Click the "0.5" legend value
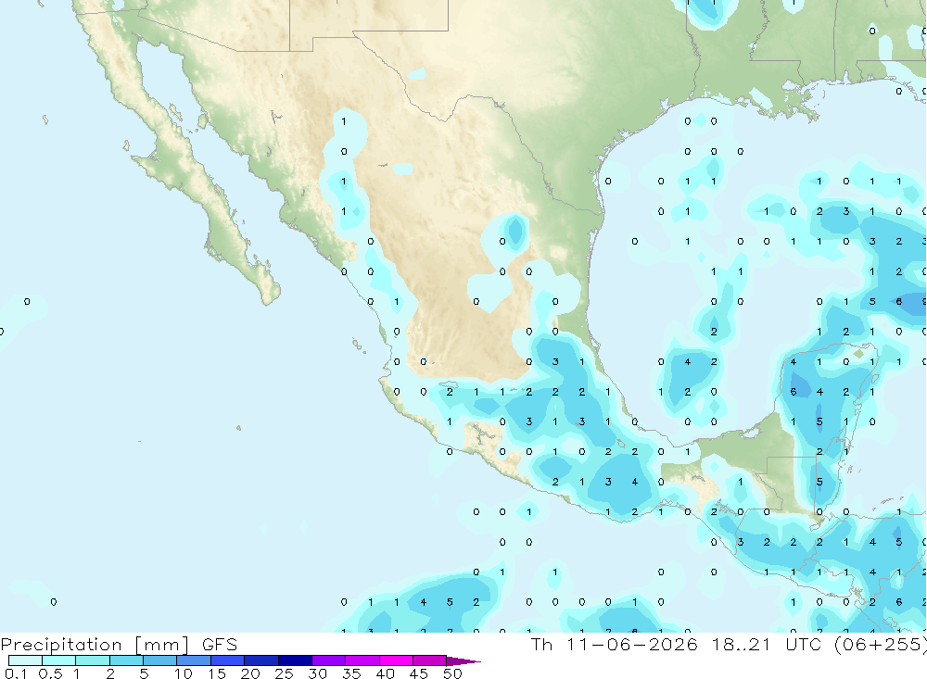Image resolution: width=927 pixels, height=679 pixels. (x=50, y=673)
